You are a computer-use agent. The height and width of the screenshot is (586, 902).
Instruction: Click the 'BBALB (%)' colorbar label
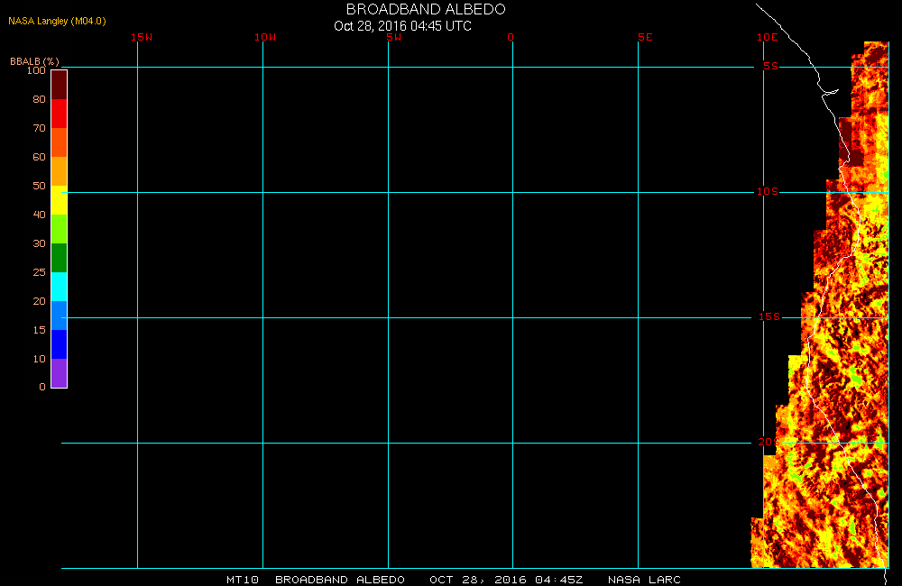pos(34,61)
